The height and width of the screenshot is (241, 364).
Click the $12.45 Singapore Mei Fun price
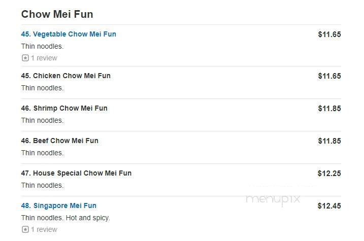329,206
